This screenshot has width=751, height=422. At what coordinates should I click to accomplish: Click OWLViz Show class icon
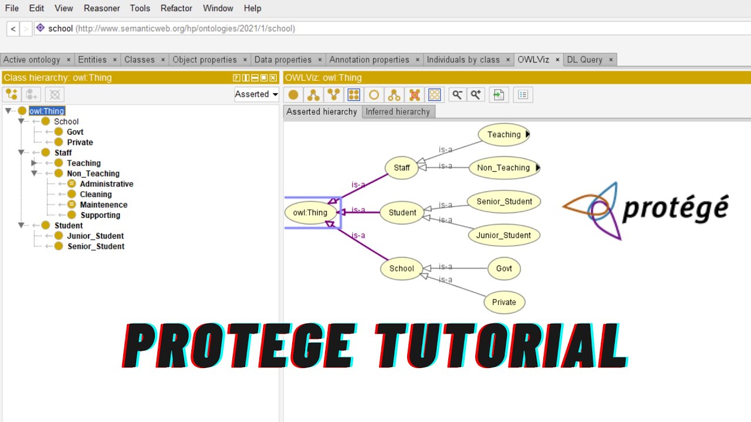click(x=293, y=94)
